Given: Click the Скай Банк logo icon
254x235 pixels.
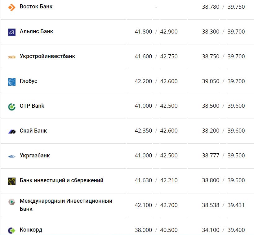Looking at the screenshot, I should (x=12, y=131).
